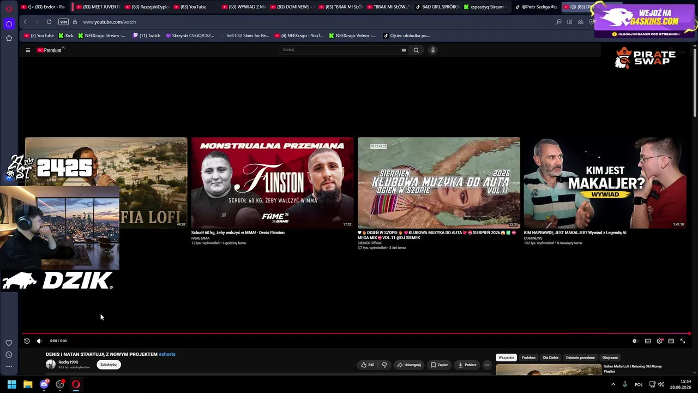Switch to the RaszejskiDyplo tab

click(x=146, y=7)
